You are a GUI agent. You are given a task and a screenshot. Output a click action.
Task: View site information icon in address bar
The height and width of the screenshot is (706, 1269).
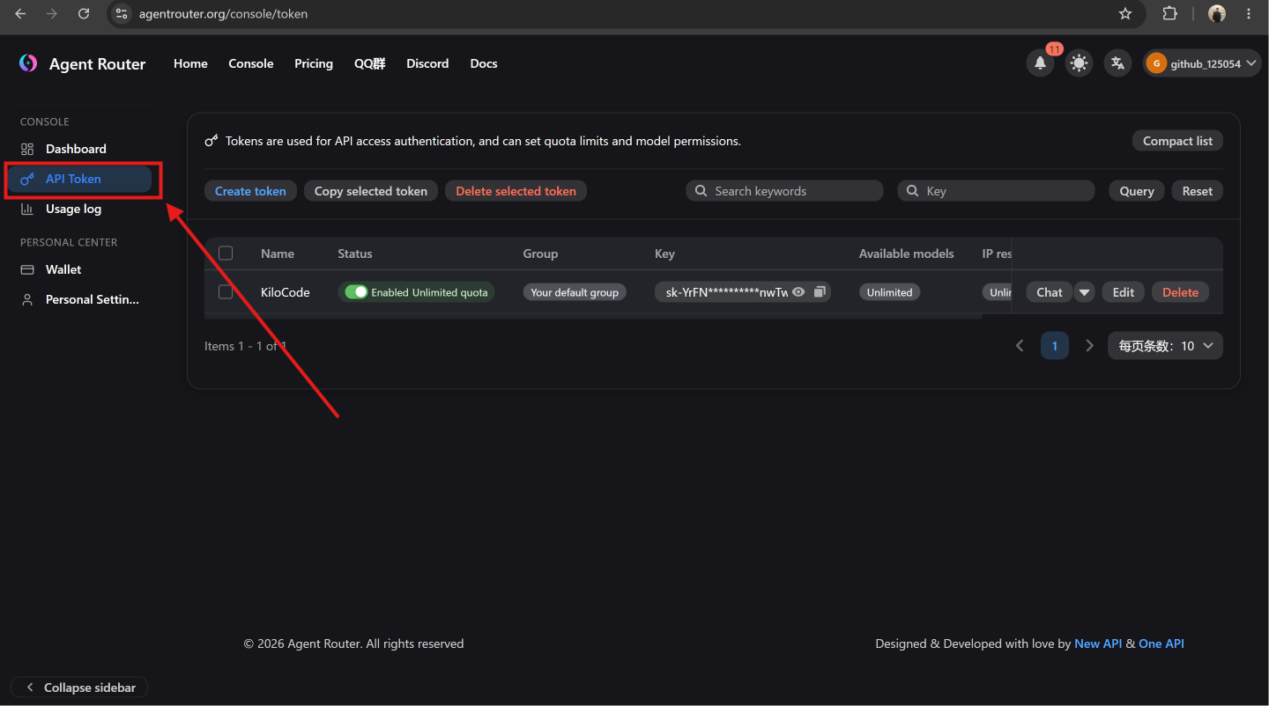point(122,14)
